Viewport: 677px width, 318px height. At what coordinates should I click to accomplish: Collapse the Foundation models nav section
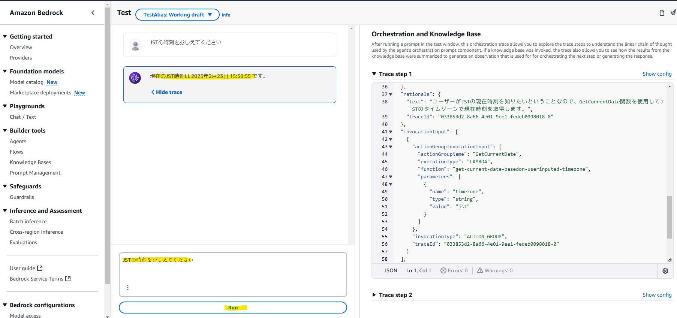click(5, 71)
